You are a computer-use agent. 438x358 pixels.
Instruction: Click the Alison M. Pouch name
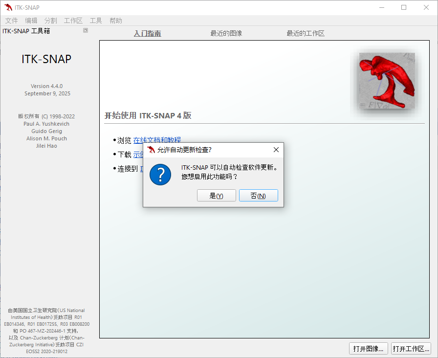click(x=46, y=138)
